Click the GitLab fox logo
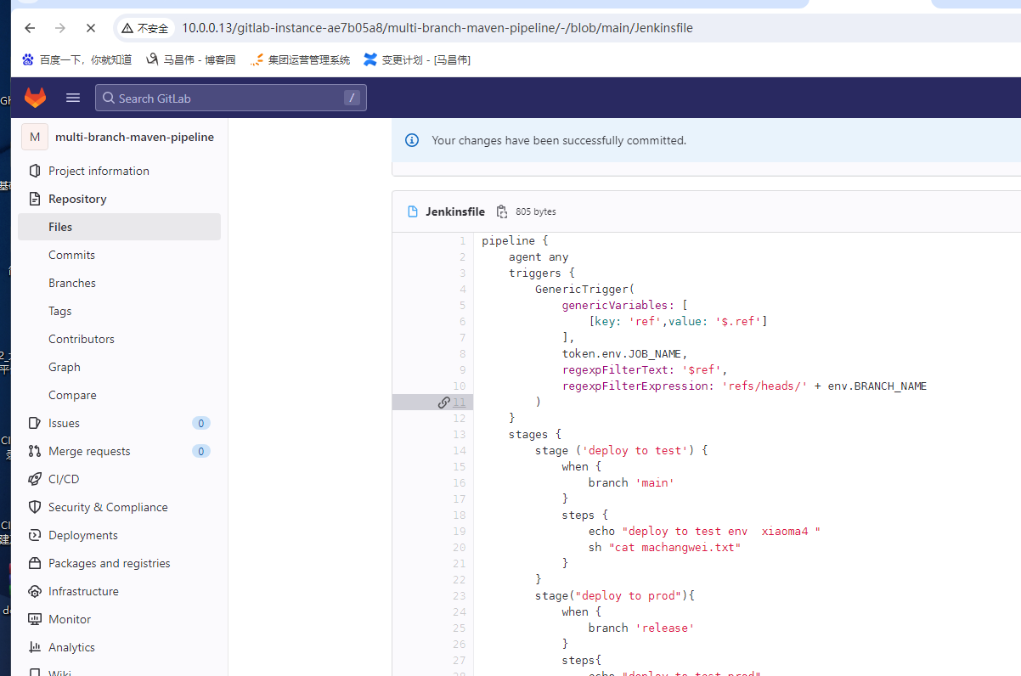Image resolution: width=1021 pixels, height=676 pixels. tap(35, 98)
